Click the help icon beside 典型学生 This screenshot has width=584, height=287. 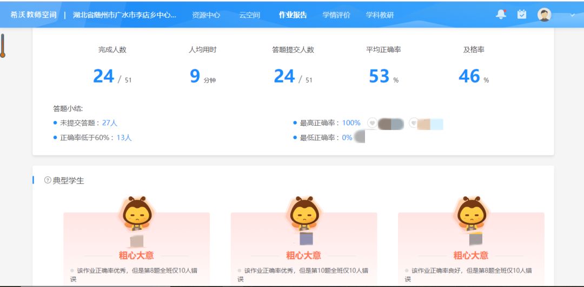pyautogui.click(x=47, y=180)
